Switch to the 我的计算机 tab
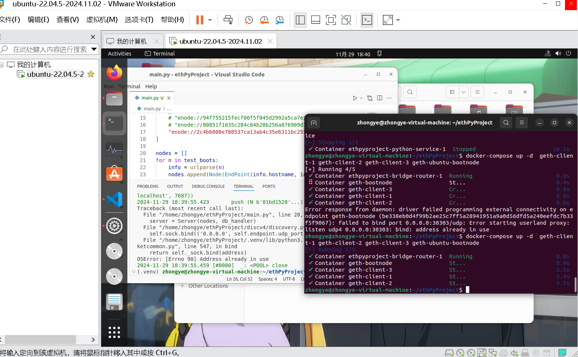The width and height of the screenshot is (578, 357). tap(132, 41)
